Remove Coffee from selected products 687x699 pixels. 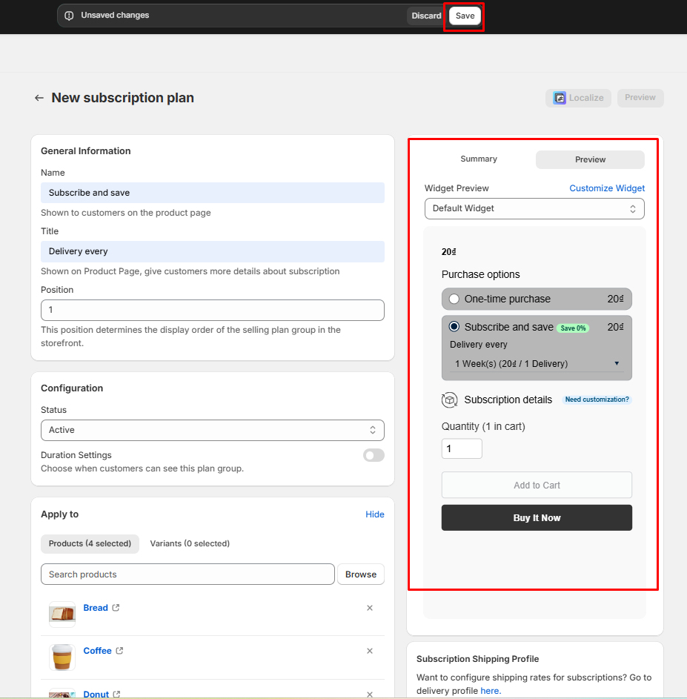[x=370, y=651]
